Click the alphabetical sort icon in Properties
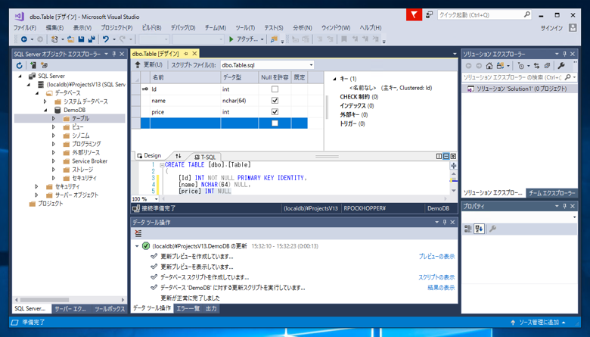590x337 pixels. tap(479, 228)
